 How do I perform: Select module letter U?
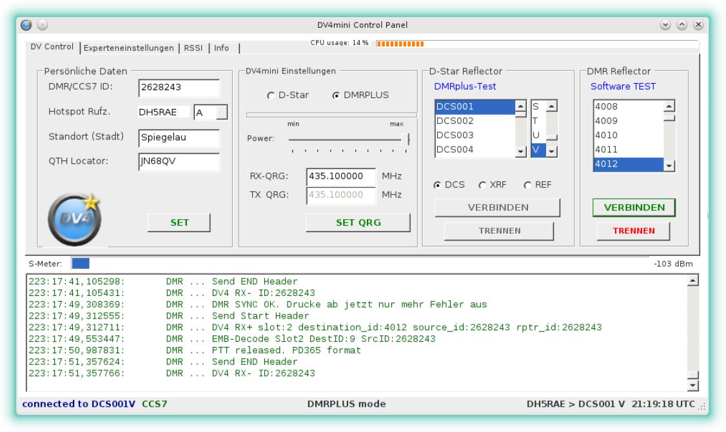click(x=538, y=135)
